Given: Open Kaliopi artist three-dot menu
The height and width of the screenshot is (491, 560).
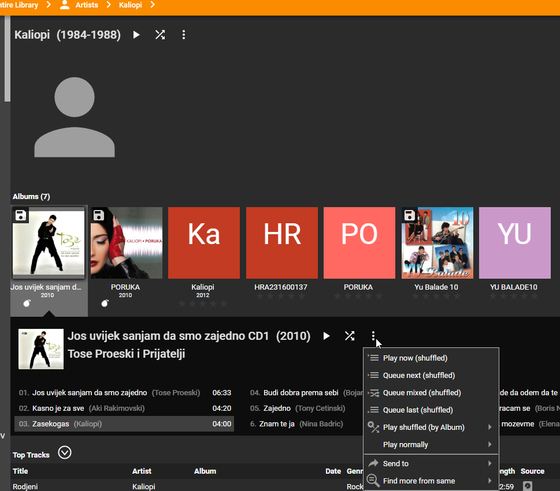Looking at the screenshot, I should [x=184, y=35].
